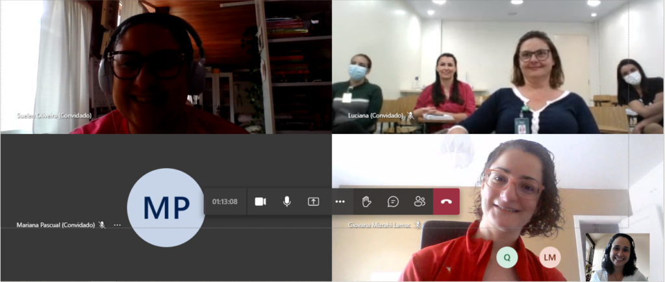Open more actions ellipsis in toolbar
Image resolution: width=665 pixels, height=282 pixels.
pyautogui.click(x=340, y=201)
